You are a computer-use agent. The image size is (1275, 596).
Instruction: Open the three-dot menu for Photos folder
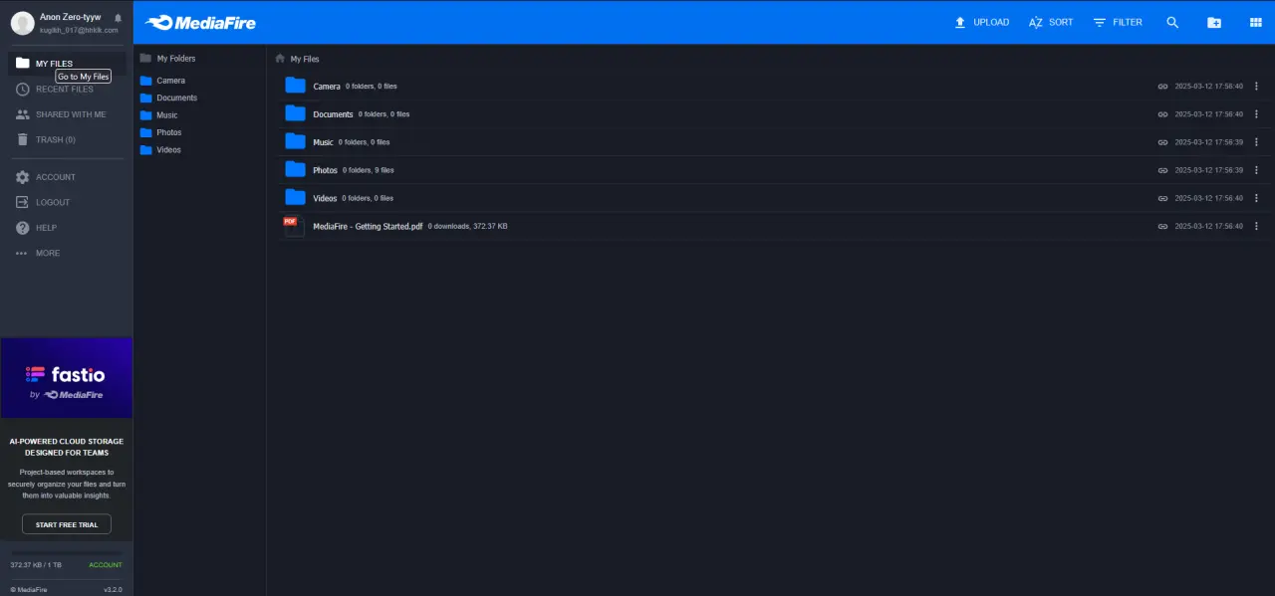tap(1257, 170)
